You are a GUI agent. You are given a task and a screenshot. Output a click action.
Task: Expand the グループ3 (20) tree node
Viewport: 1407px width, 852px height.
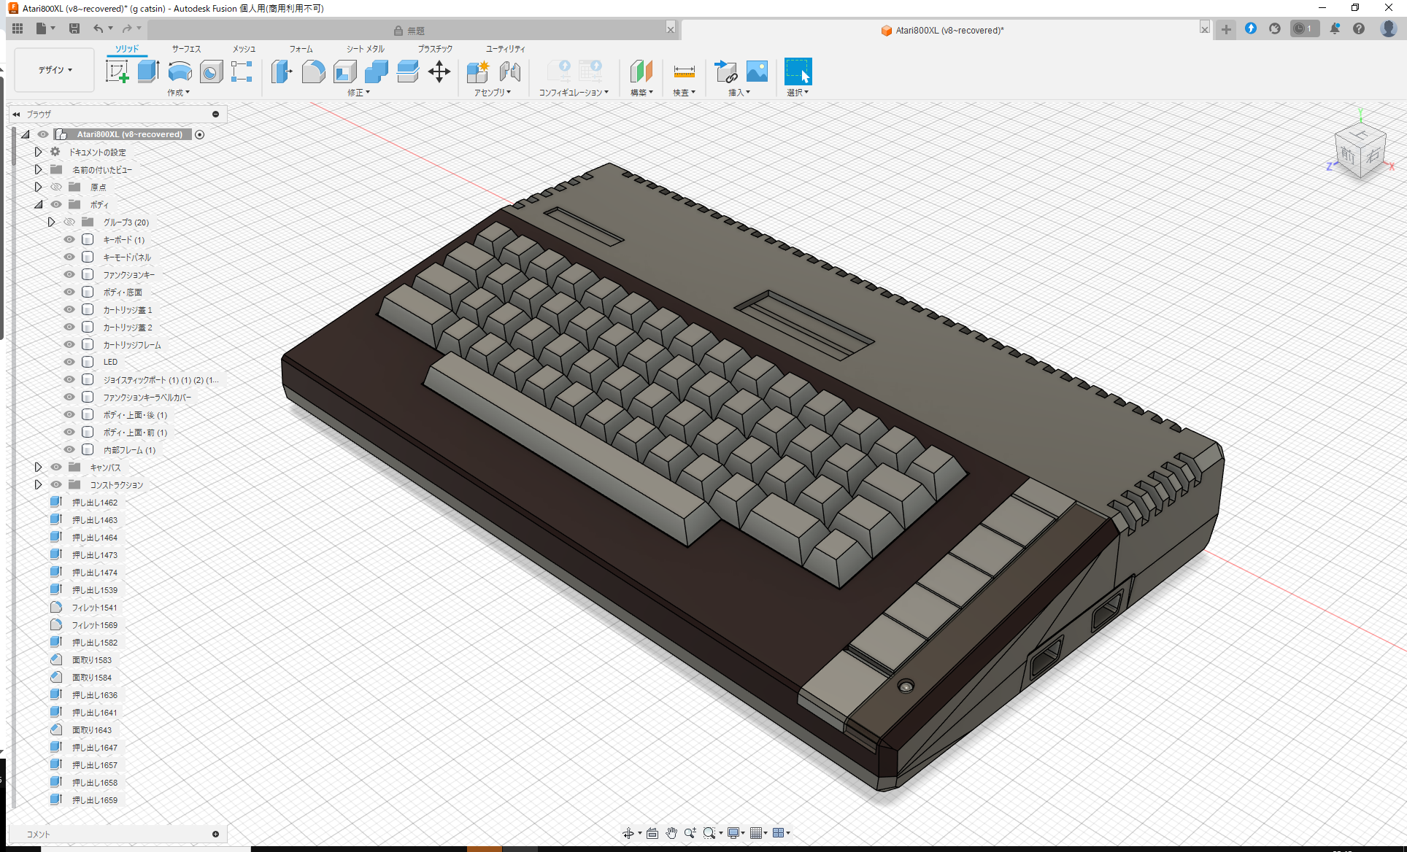pyautogui.click(x=52, y=222)
